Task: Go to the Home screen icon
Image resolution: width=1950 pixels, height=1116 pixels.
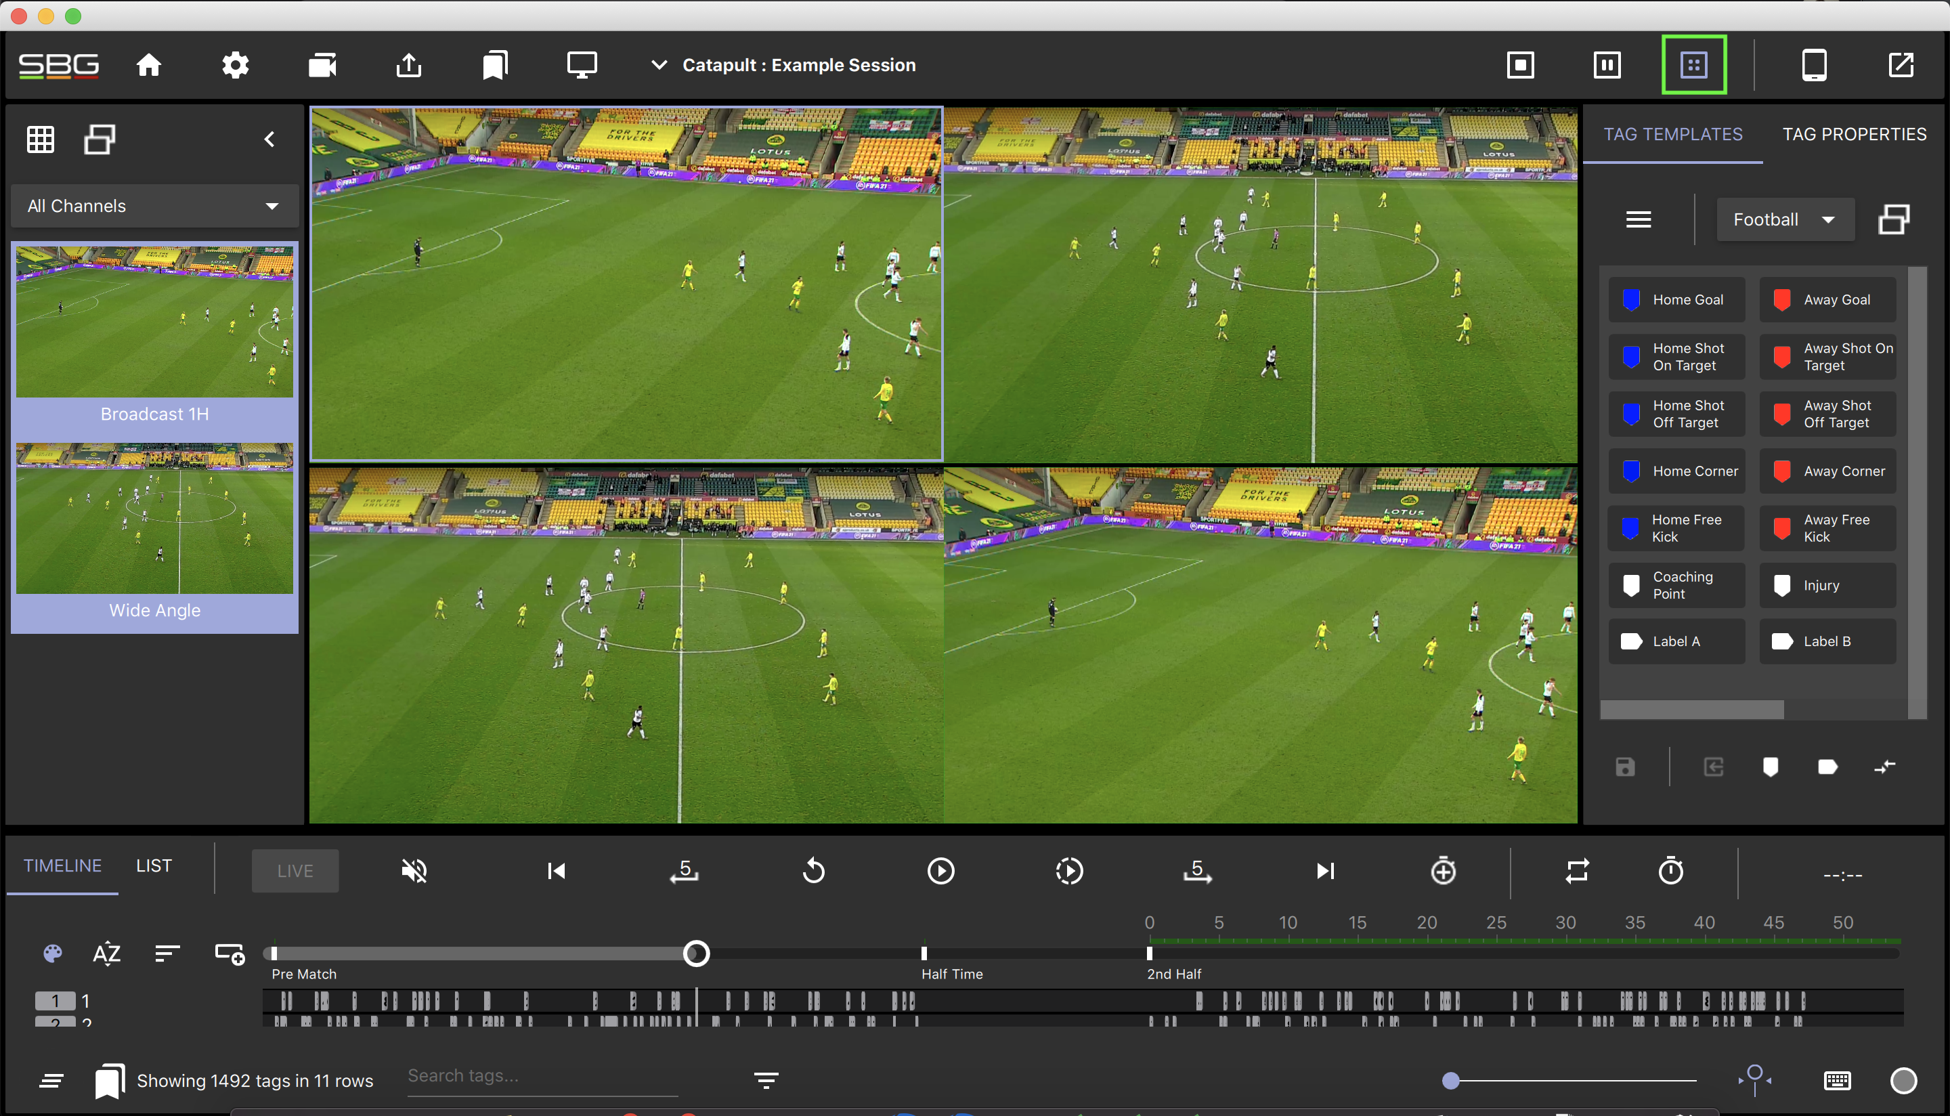Action: [x=149, y=65]
